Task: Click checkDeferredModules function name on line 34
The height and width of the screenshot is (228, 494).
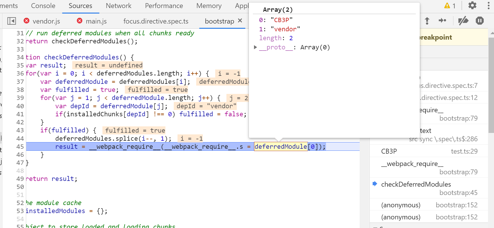Action: 81,57
